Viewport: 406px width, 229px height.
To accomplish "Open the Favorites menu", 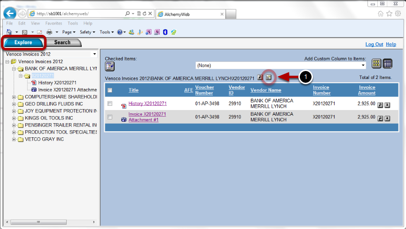I will tap(54, 24).
